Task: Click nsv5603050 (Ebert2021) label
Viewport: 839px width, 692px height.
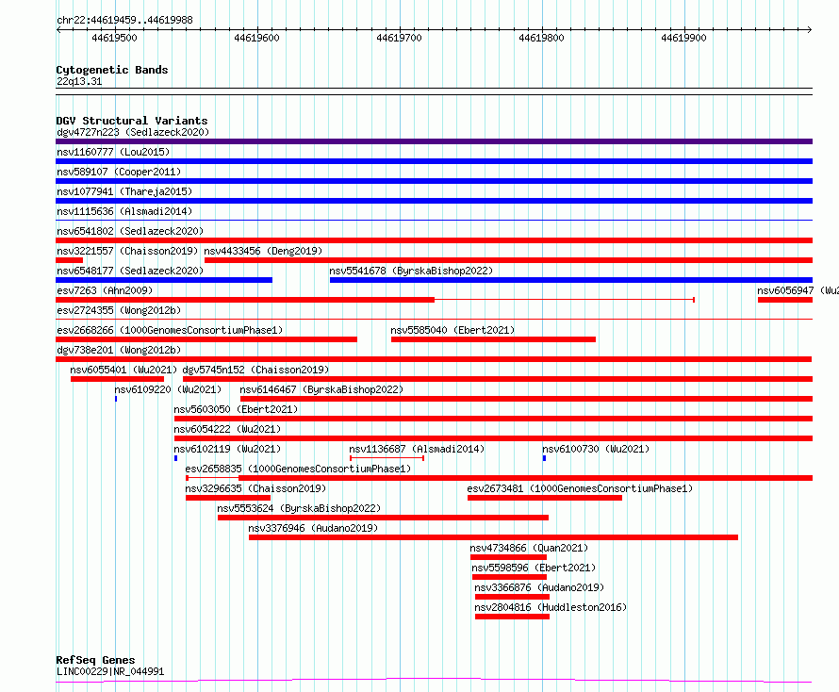Action: pos(236,409)
